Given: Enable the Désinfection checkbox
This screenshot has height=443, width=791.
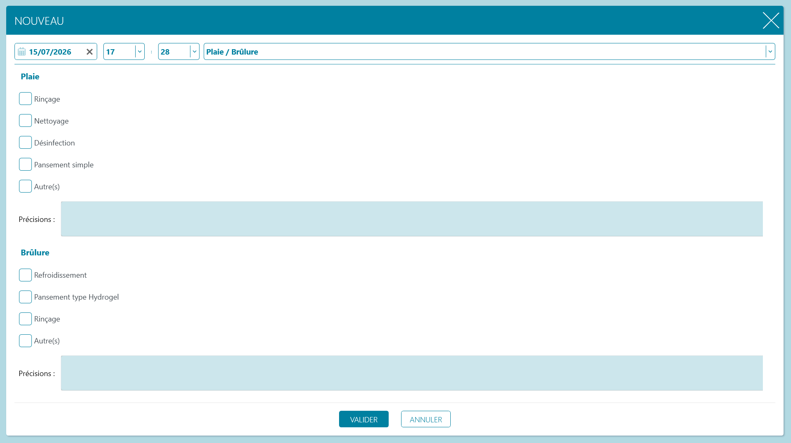Looking at the screenshot, I should pyautogui.click(x=25, y=143).
